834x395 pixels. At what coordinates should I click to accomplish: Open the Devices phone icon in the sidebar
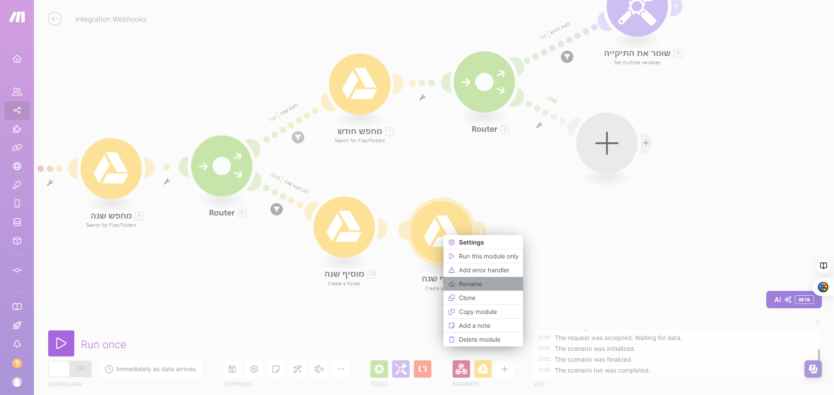coord(17,203)
